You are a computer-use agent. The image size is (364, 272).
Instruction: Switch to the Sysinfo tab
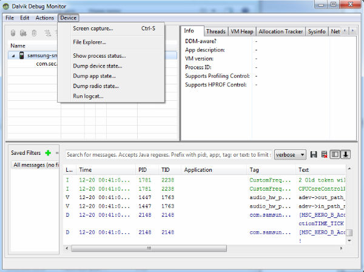pos(317,32)
